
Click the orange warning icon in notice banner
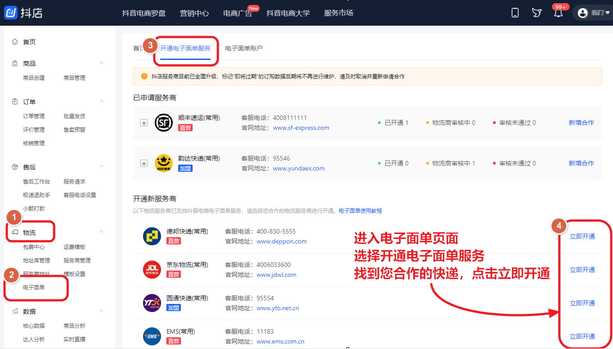[x=144, y=76]
